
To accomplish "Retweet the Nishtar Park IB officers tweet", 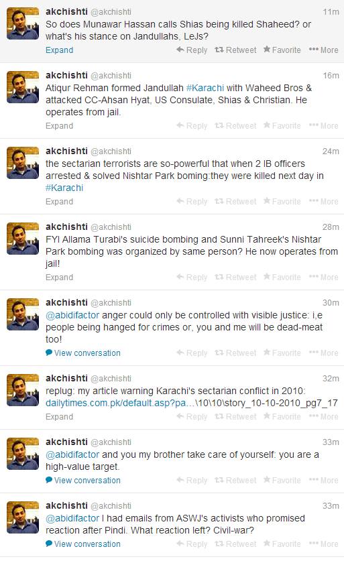I will [235, 202].
